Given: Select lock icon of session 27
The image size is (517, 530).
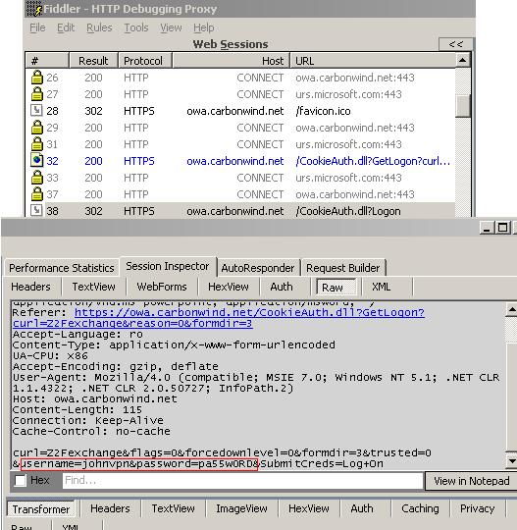Looking at the screenshot, I should point(37,94).
